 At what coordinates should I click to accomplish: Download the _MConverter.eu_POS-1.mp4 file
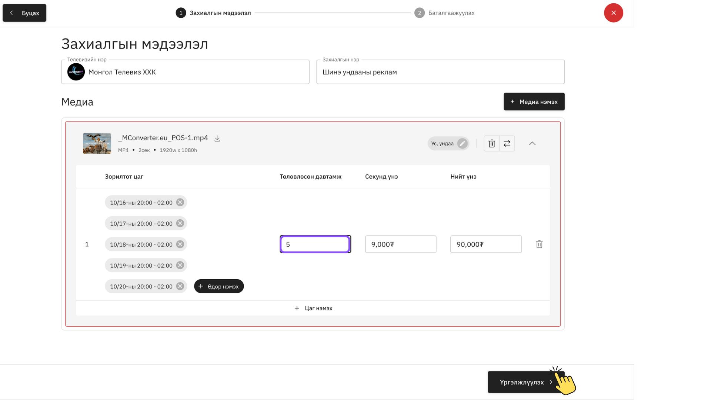pos(217,139)
